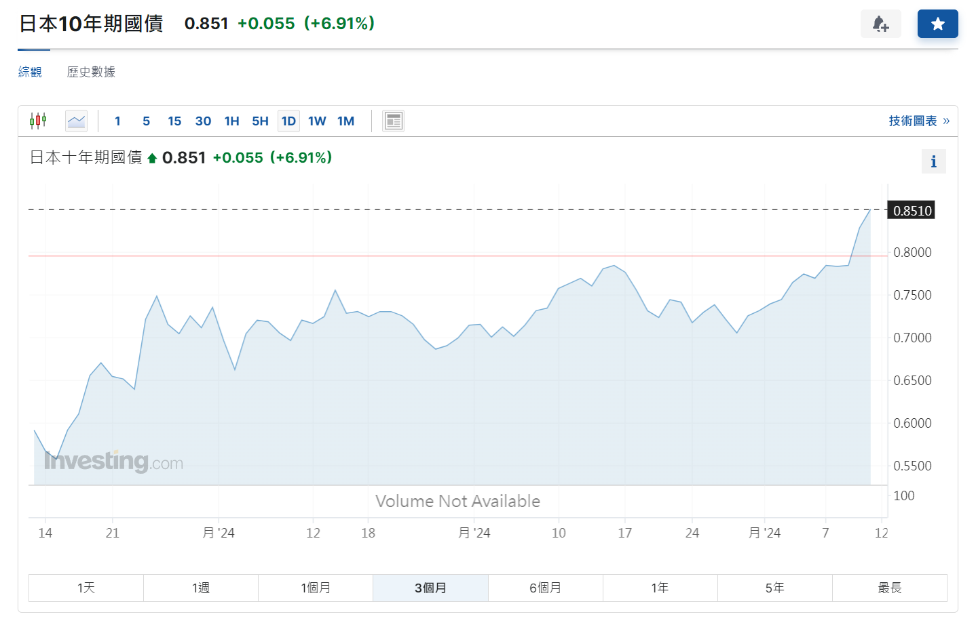Open the news panel icon in toolbar
The width and height of the screenshot is (976, 627).
pyautogui.click(x=393, y=121)
